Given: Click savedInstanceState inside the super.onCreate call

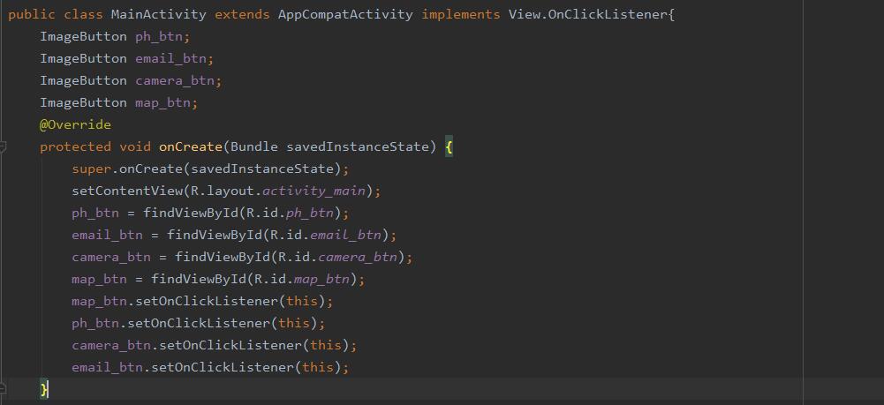Looking at the screenshot, I should [262, 169].
